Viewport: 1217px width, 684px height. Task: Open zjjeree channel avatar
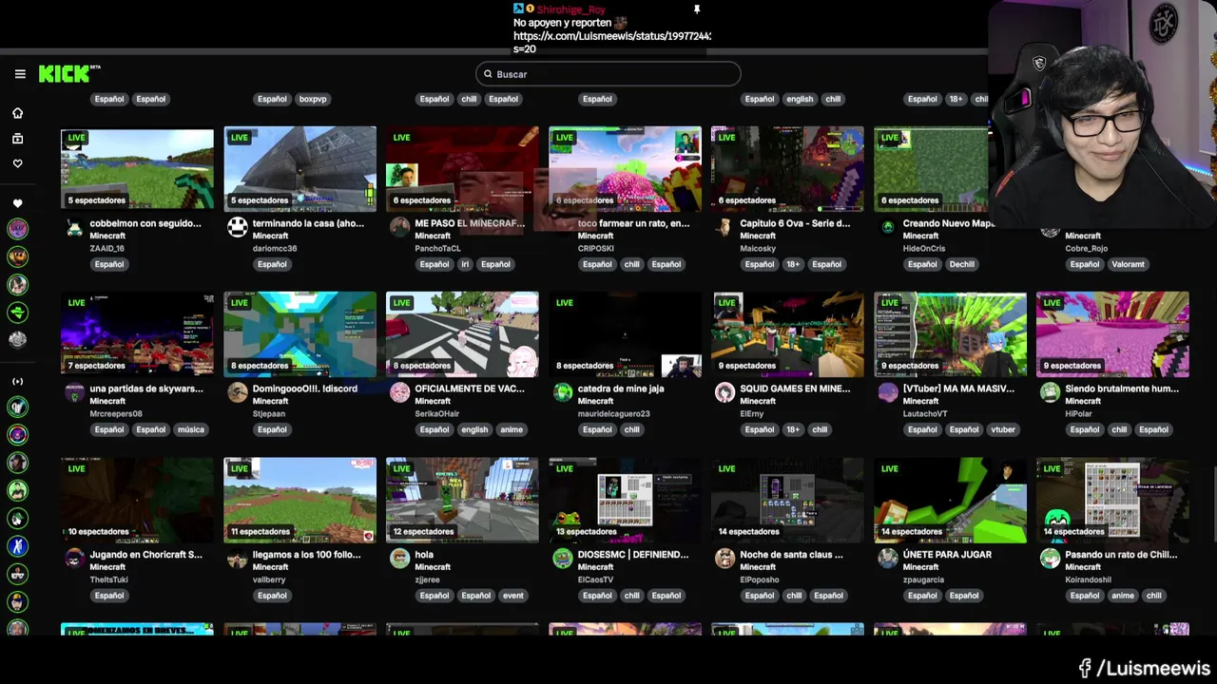pos(400,560)
